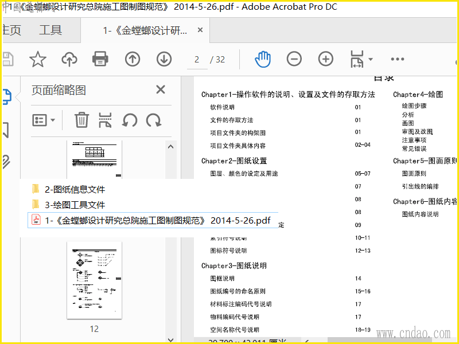This screenshot has width=459, height=344.
Task: Click 绘图步骤 entry under Chapter4
Action: [x=414, y=106]
